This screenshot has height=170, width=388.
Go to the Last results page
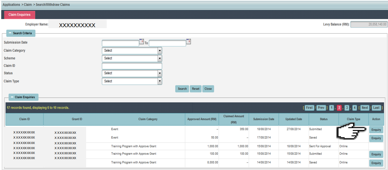[x=377, y=108]
